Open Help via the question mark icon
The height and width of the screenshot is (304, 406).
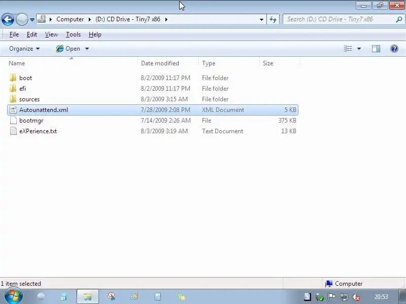click(394, 49)
